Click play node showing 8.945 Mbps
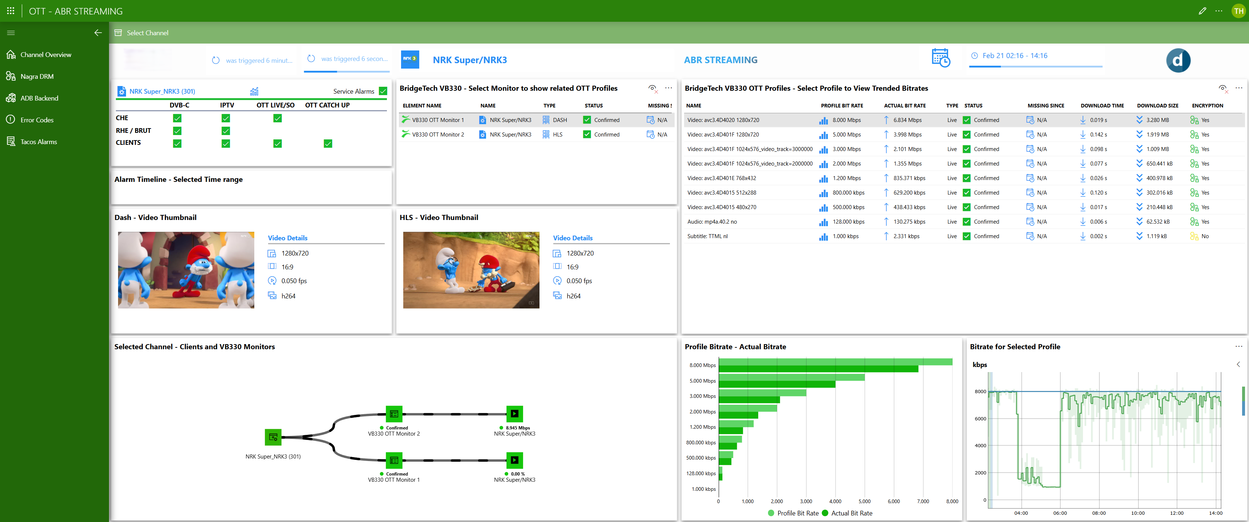1249x522 pixels. (x=514, y=414)
